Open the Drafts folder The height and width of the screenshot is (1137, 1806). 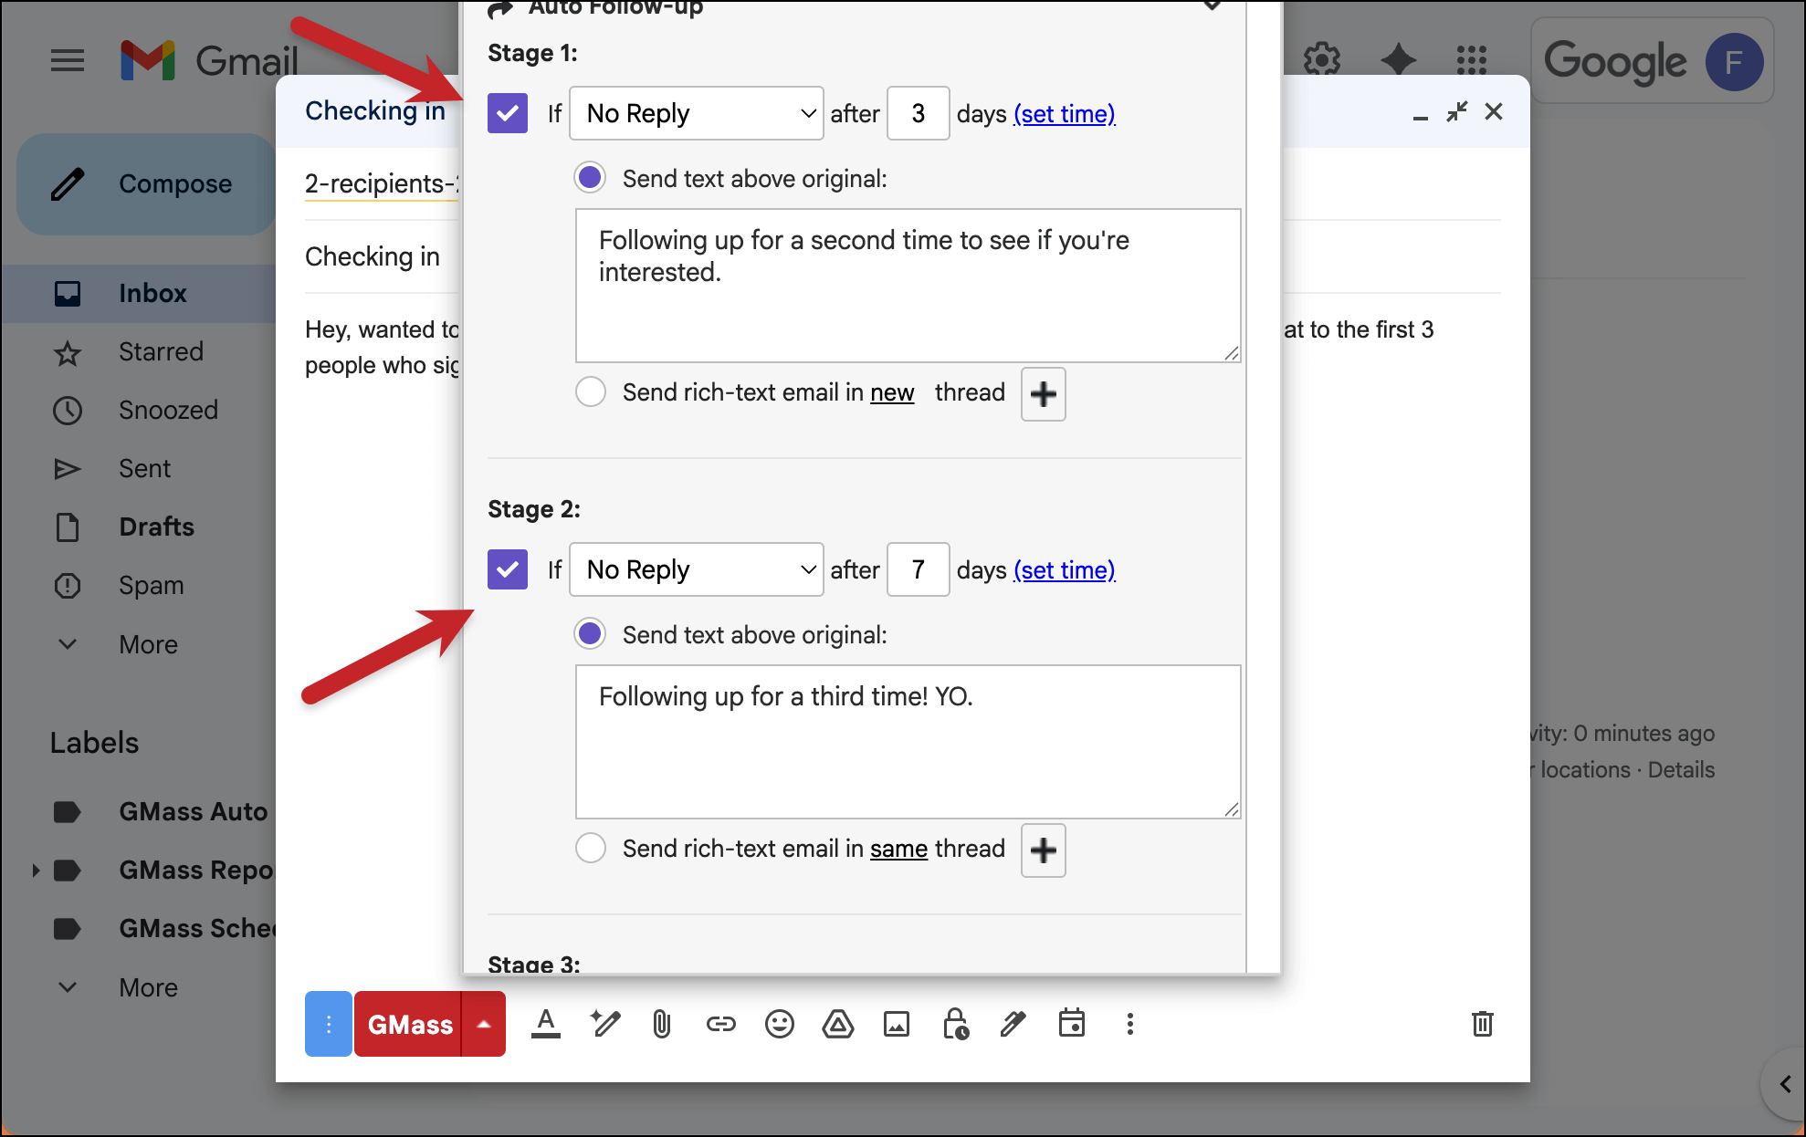click(156, 527)
